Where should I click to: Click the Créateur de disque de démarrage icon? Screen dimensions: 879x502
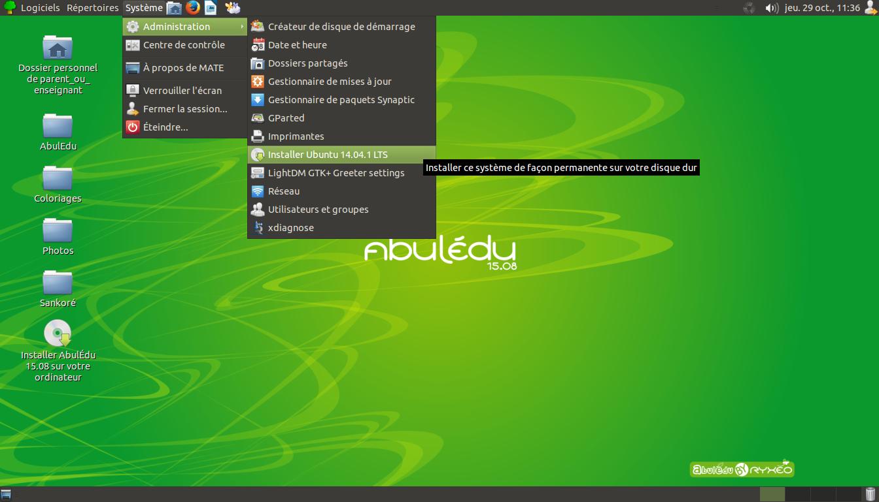click(x=258, y=27)
